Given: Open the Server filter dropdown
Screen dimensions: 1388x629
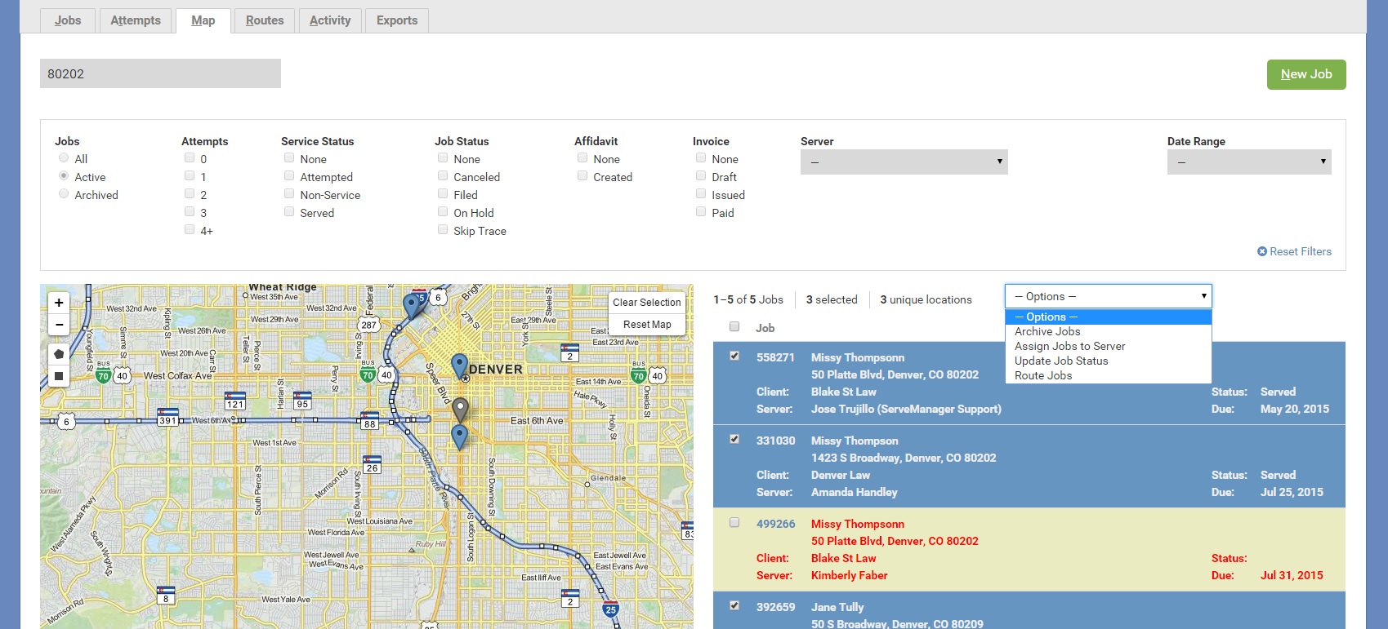Looking at the screenshot, I should pos(904,162).
